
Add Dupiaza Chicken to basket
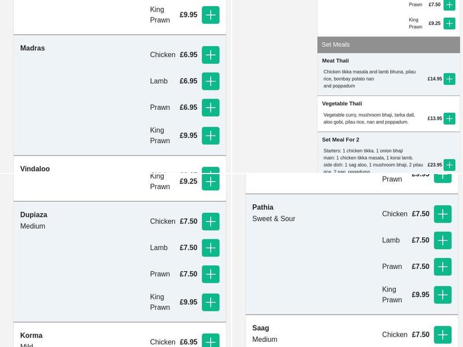(x=211, y=222)
